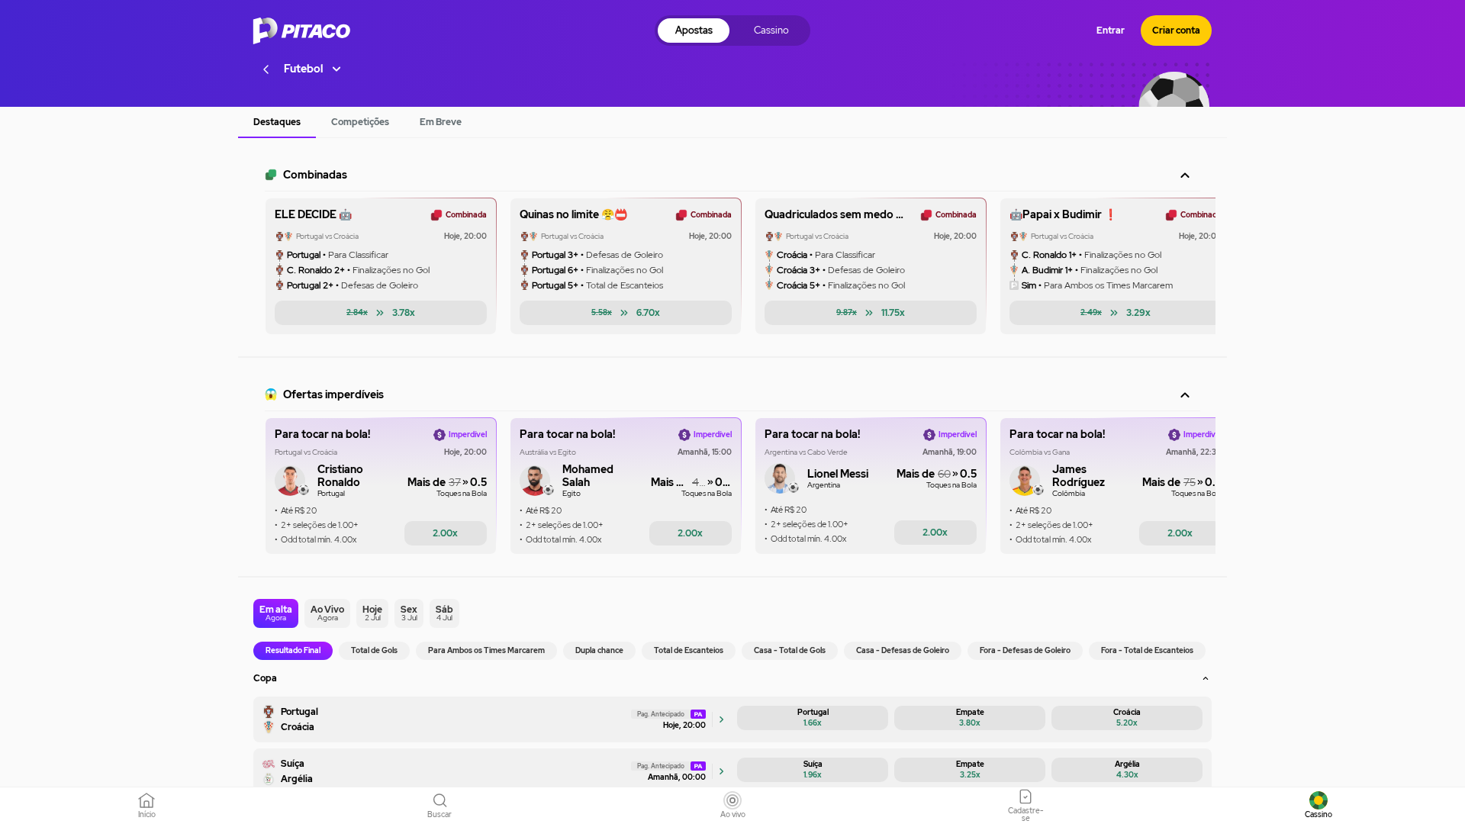Select the Sáb 4 Jul date filter
The image size is (1465, 824).
coord(444,613)
